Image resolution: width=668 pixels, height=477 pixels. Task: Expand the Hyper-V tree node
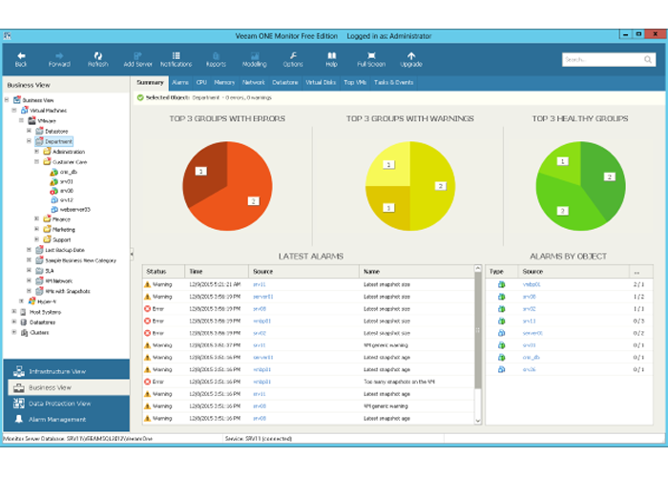(x=21, y=301)
